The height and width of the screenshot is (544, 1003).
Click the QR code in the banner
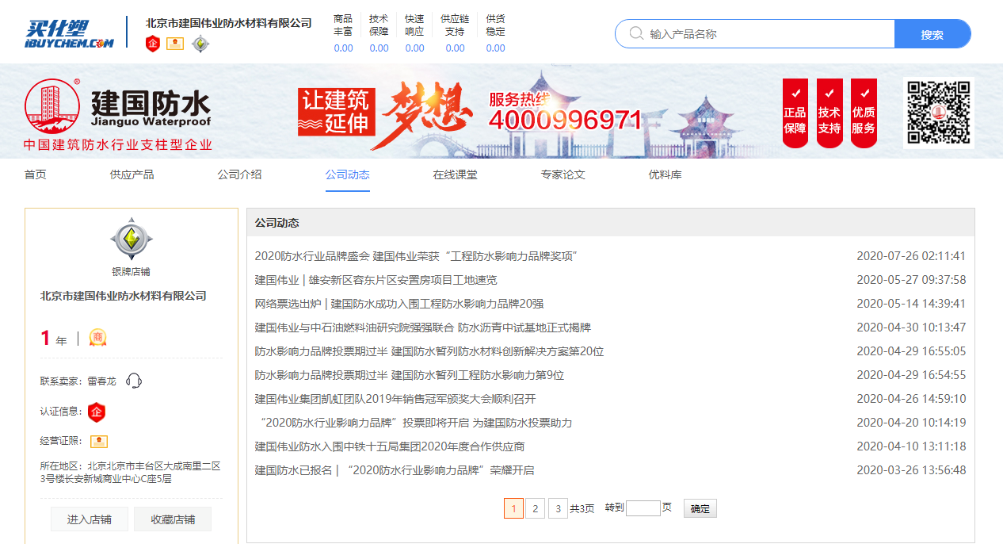[939, 113]
